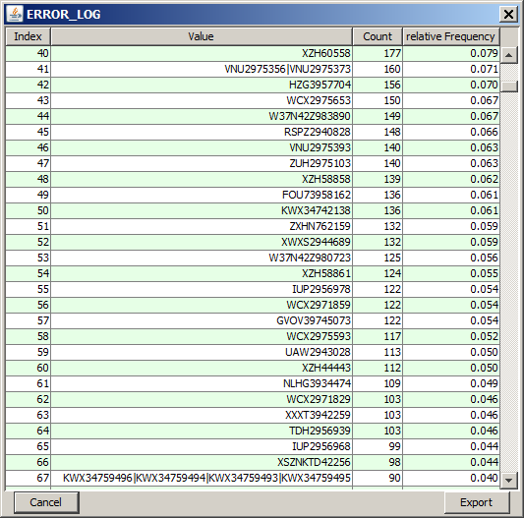Viewport: 524px width, 518px height.
Task: Select value VNU2975393
Action: point(202,147)
